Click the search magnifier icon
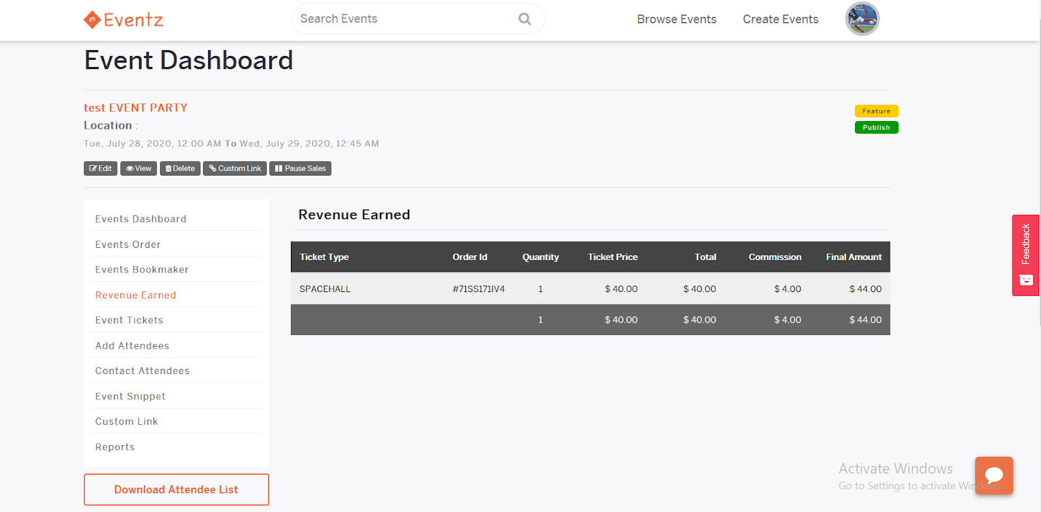The height and width of the screenshot is (512, 1041). tap(524, 19)
